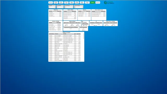Click the Detalle por muestra vertical scrollbar
Image resolution: width=167 pixels, height=94 pixels.
pos(84,36)
